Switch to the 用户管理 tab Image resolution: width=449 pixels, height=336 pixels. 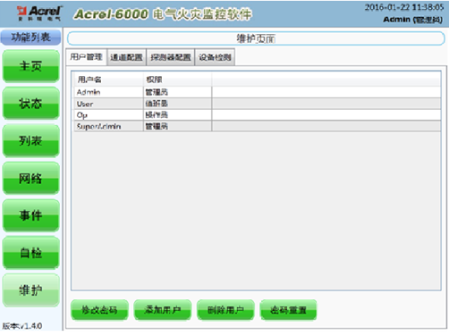point(86,57)
